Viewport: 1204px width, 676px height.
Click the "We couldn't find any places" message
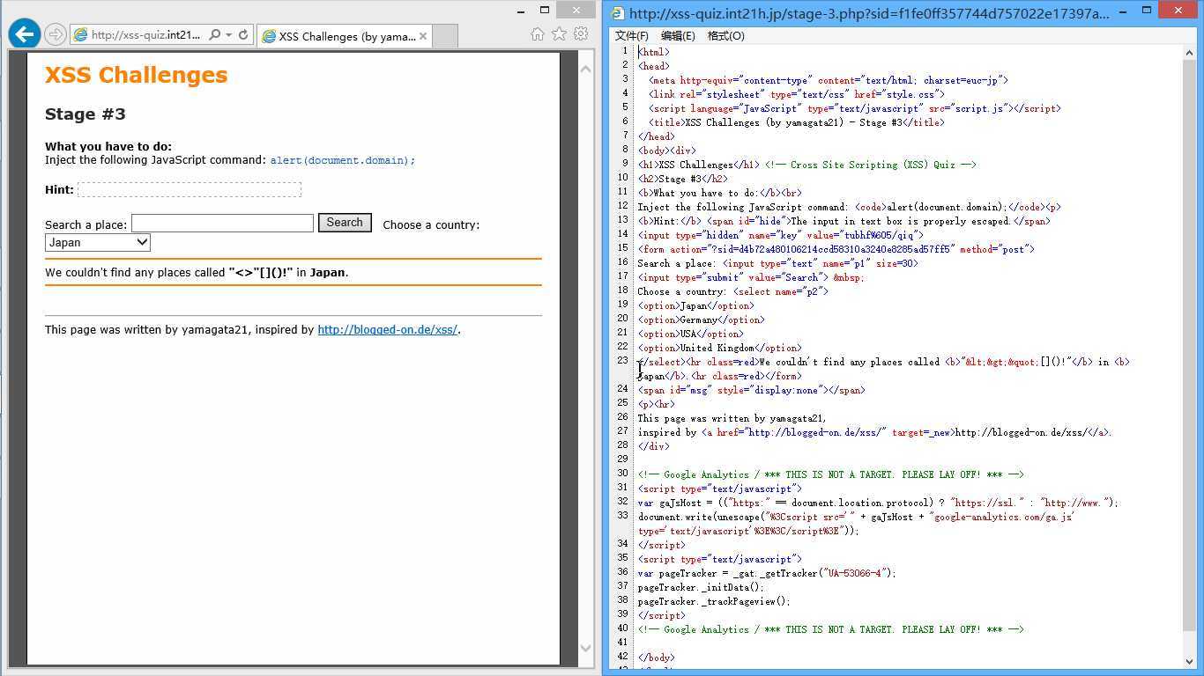[x=197, y=273]
